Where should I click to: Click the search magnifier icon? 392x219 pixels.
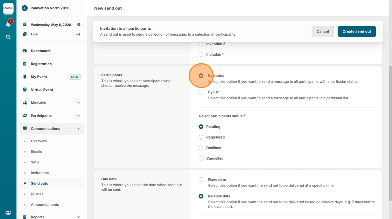(8, 37)
